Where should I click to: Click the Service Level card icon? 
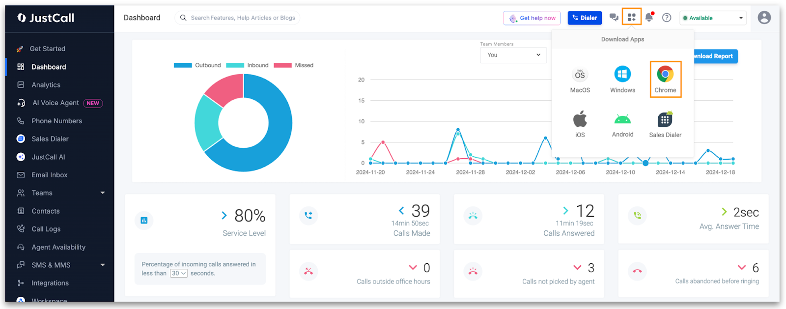pyautogui.click(x=144, y=221)
